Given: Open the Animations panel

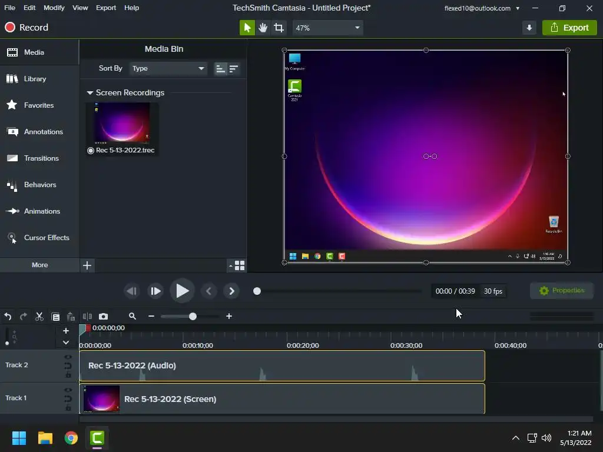Looking at the screenshot, I should pos(39,211).
